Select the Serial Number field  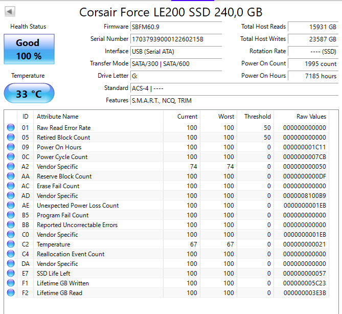tap(176, 39)
